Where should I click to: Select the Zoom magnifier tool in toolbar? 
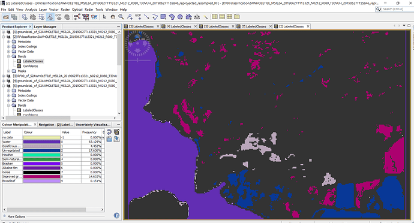coord(121,17)
